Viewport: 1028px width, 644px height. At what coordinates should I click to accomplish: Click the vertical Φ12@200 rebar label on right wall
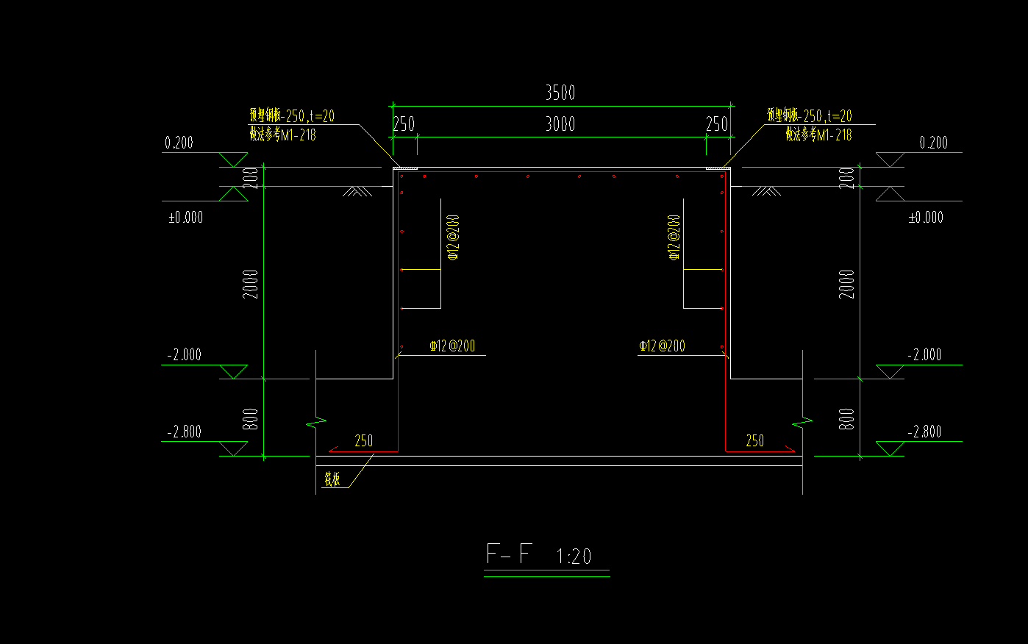pos(674,237)
